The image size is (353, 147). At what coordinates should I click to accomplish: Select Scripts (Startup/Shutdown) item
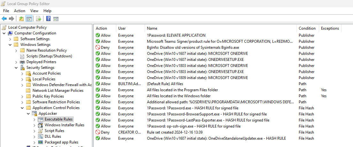click(x=49, y=56)
